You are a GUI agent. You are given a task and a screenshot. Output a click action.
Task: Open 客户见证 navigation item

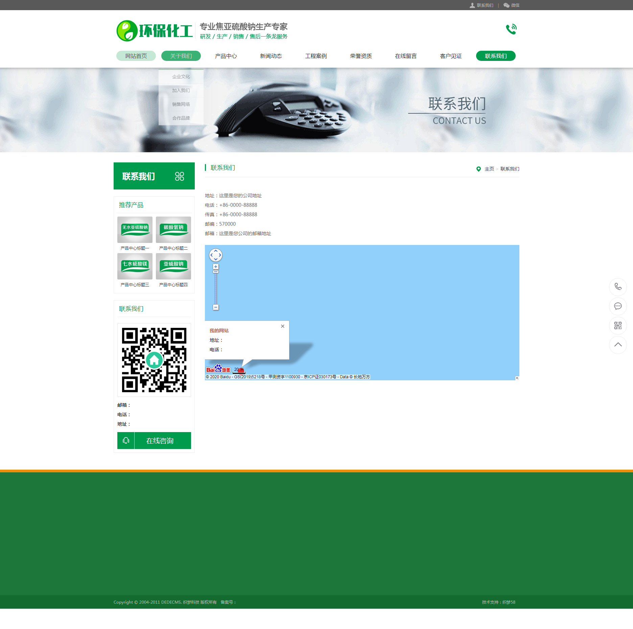[451, 56]
